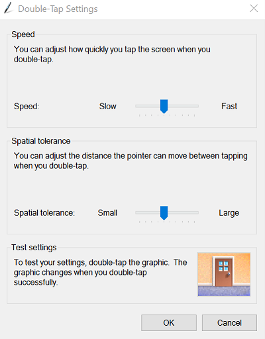Click the Small label

pyautogui.click(x=107, y=213)
